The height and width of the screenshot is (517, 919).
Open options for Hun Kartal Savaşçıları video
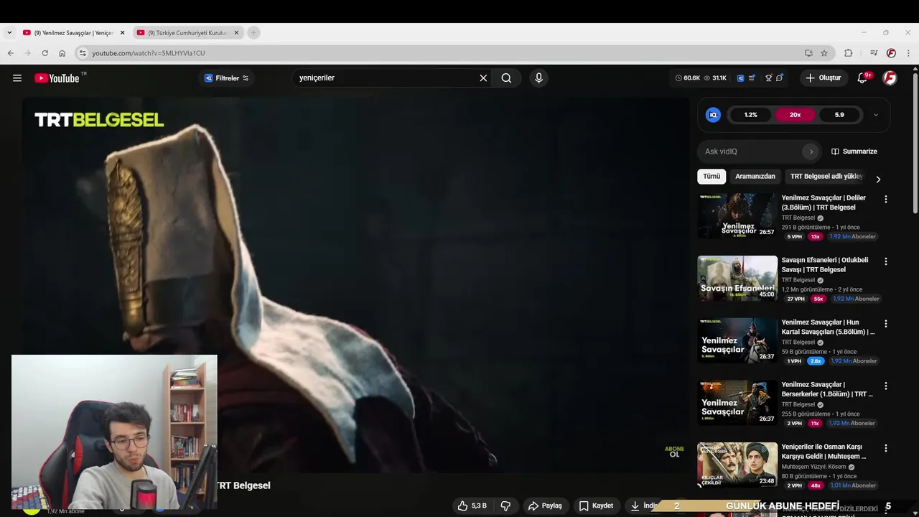coord(885,324)
